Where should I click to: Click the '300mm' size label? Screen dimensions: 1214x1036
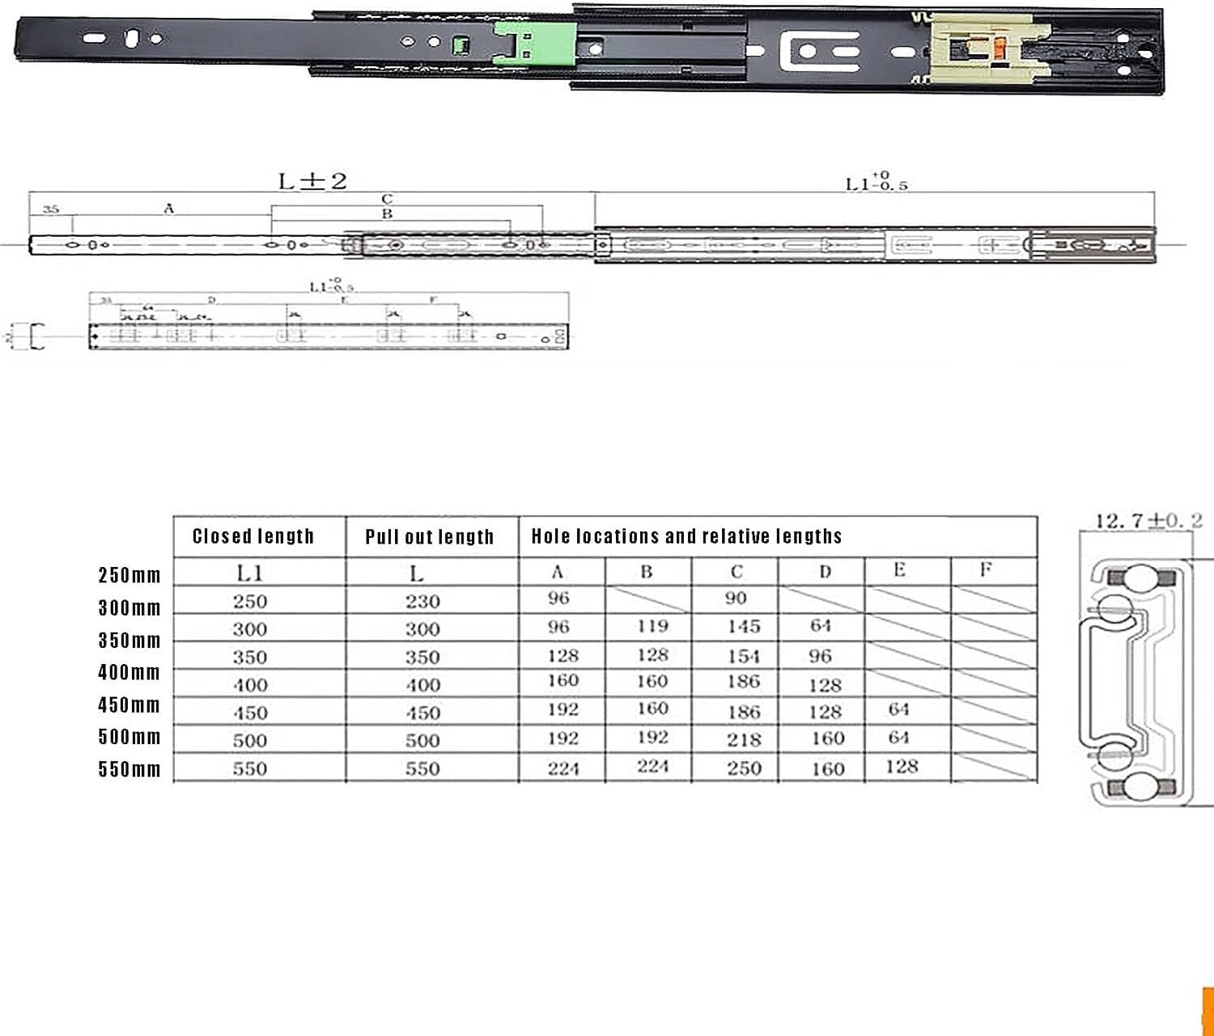point(129,608)
